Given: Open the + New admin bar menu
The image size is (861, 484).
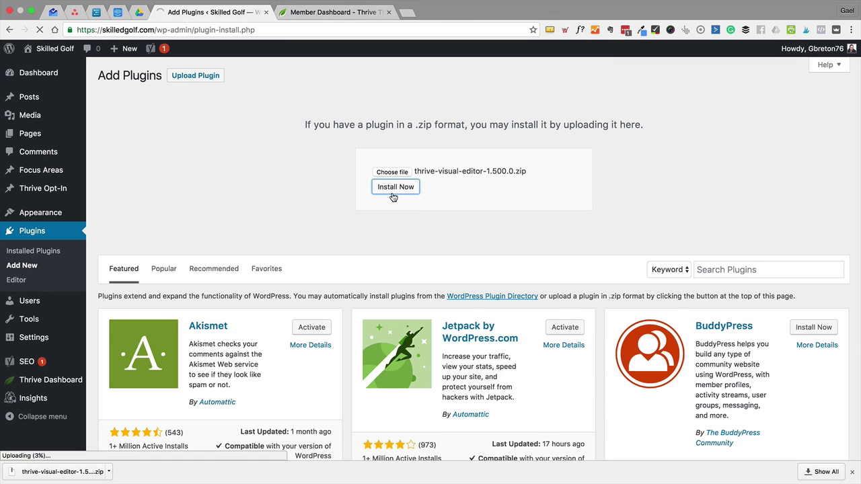Looking at the screenshot, I should click(124, 48).
